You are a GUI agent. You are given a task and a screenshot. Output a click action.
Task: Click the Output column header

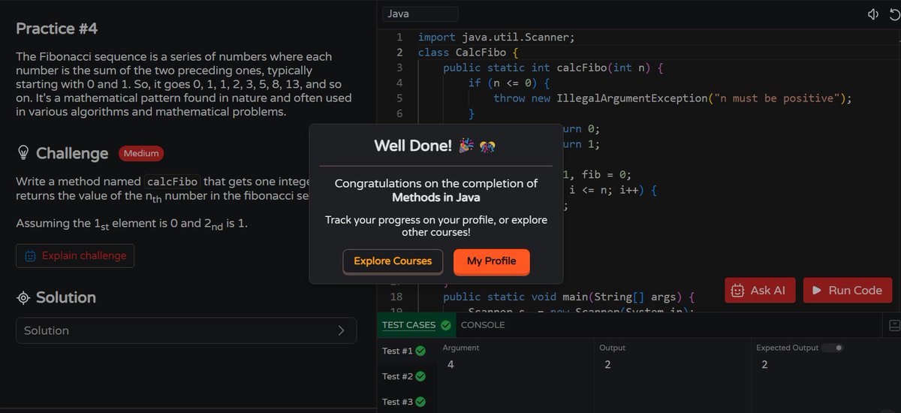[612, 348]
